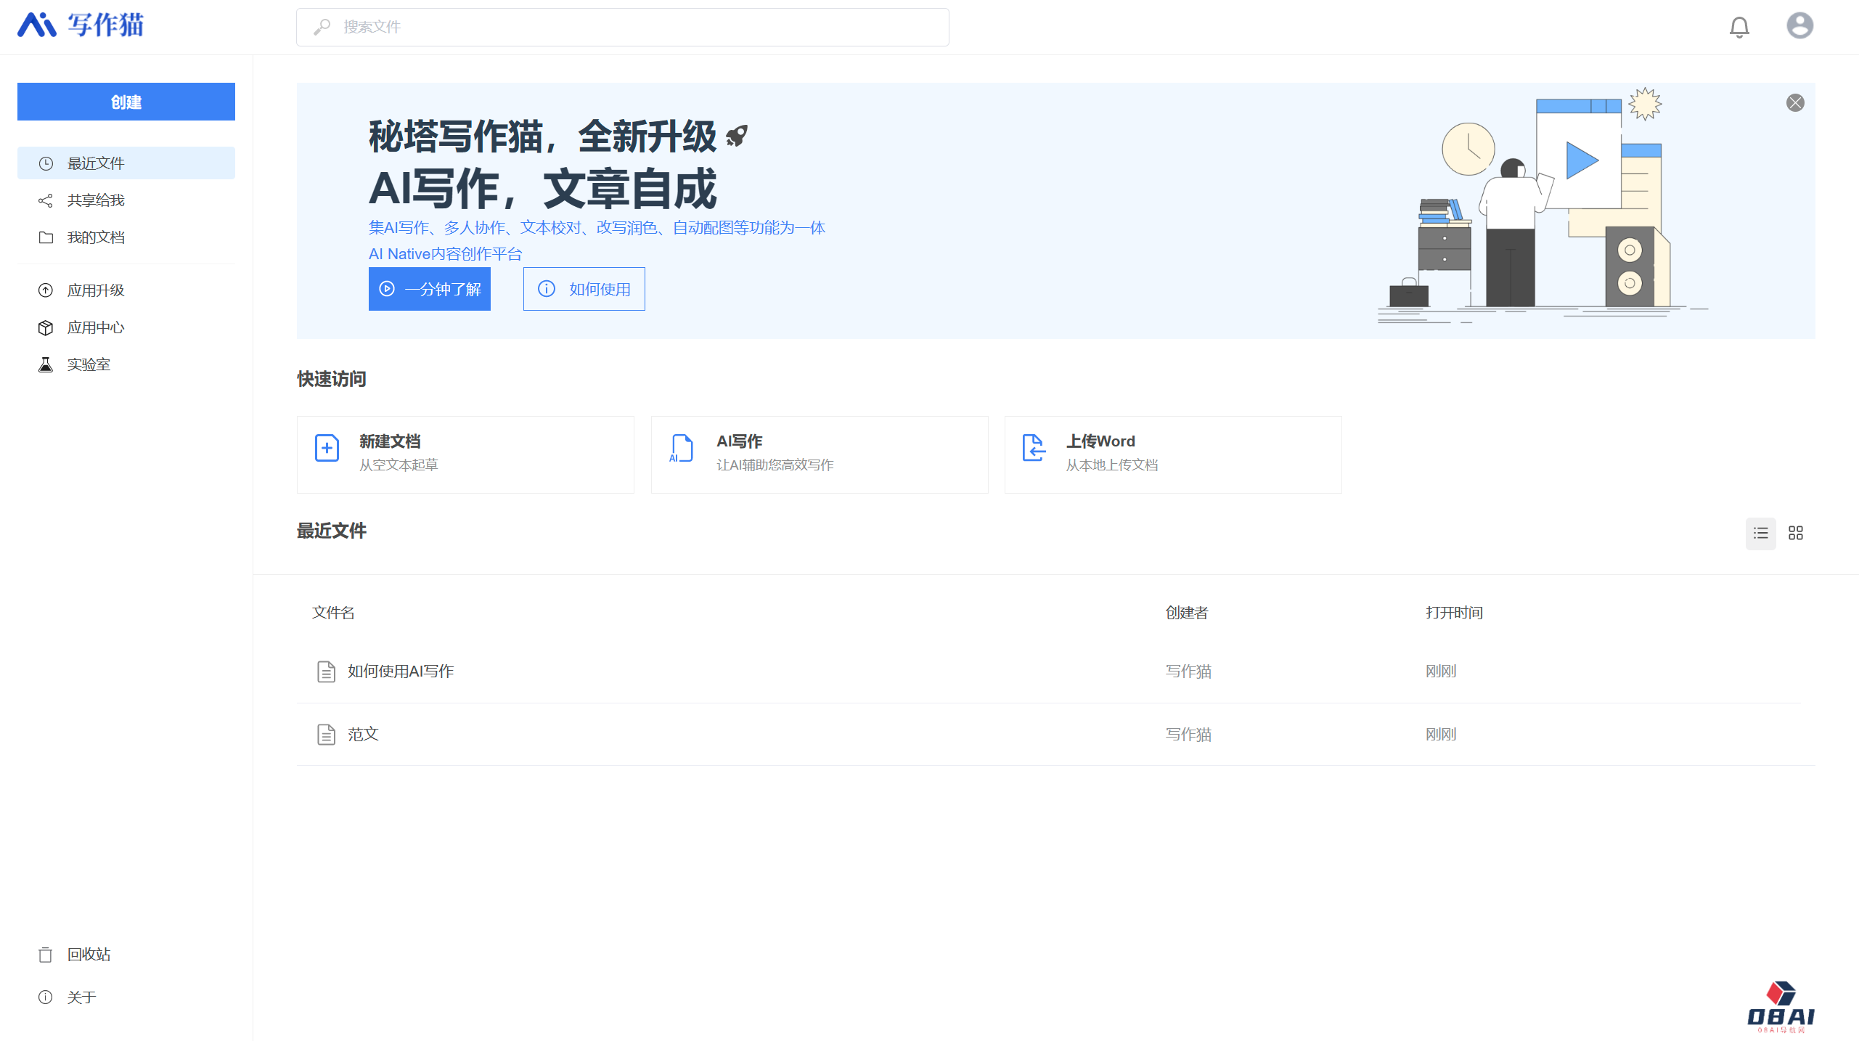1859x1041 pixels.
Task: Open the notifications bell
Action: tap(1739, 27)
